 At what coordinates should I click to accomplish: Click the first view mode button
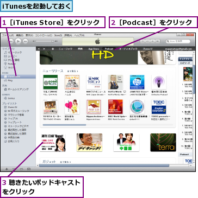coord(143,41)
